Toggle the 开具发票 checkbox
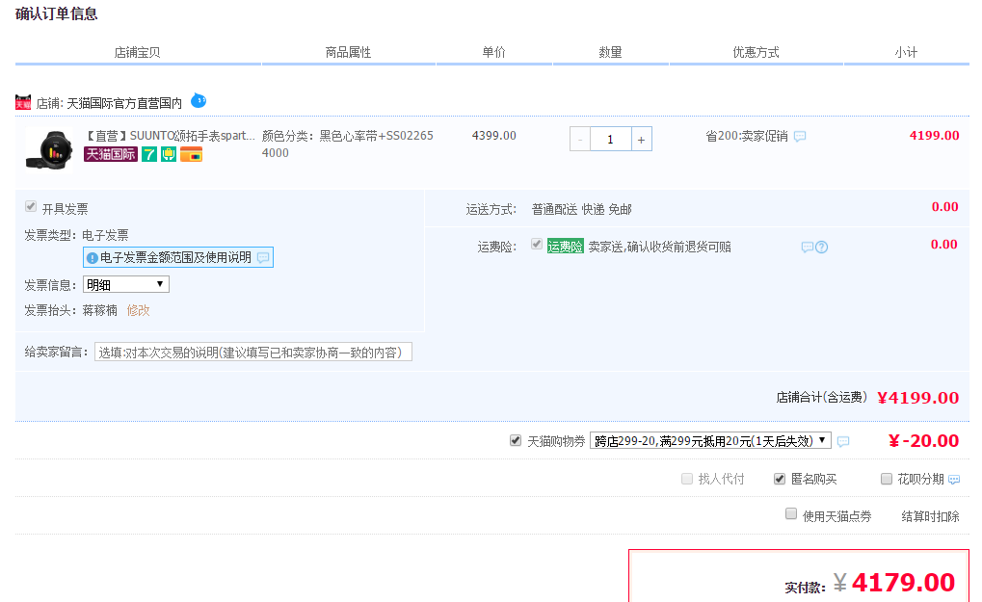The width and height of the screenshot is (982, 602). tap(31, 206)
